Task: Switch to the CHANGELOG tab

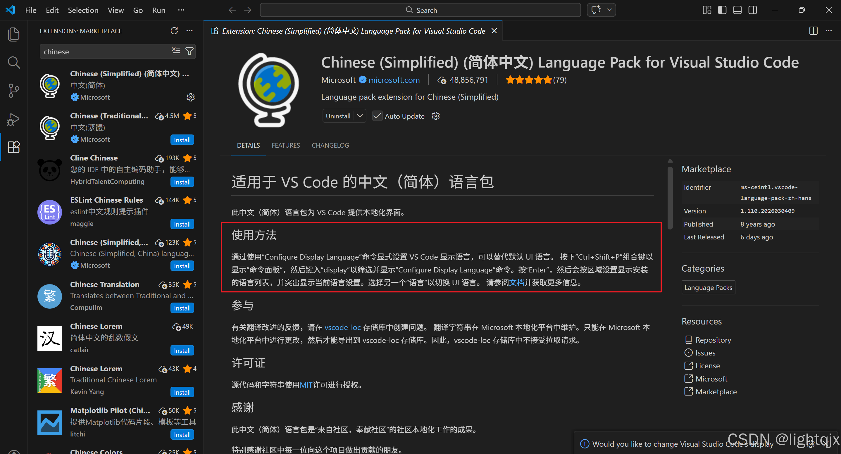Action: (330, 145)
